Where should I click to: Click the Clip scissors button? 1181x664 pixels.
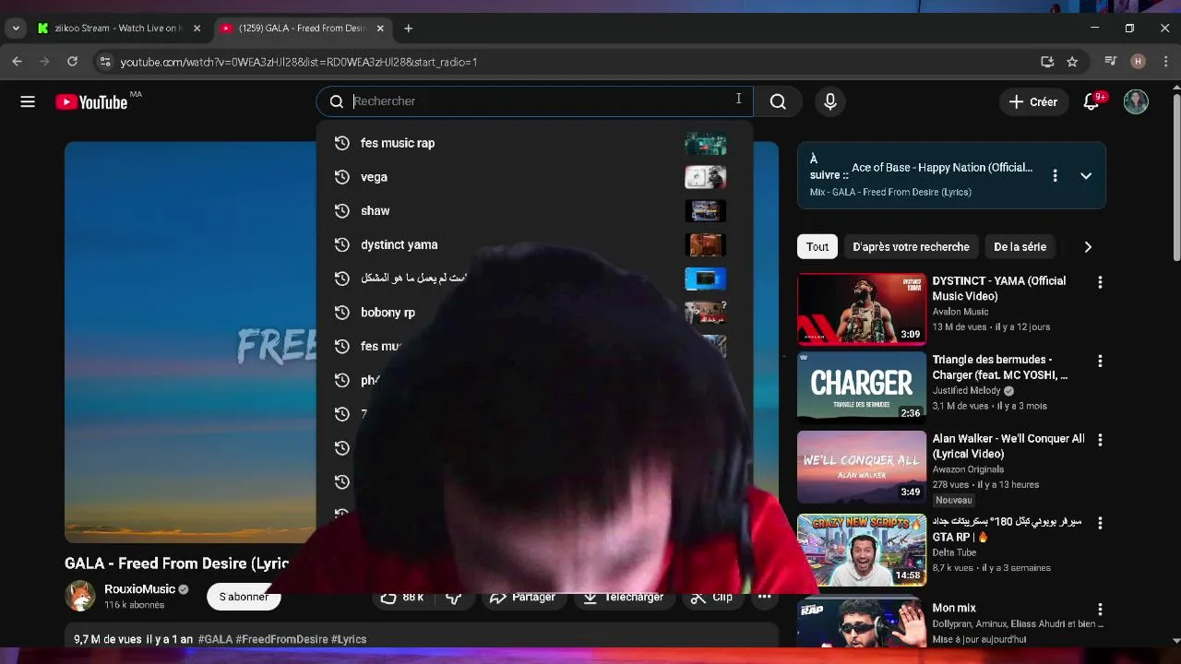(x=710, y=598)
